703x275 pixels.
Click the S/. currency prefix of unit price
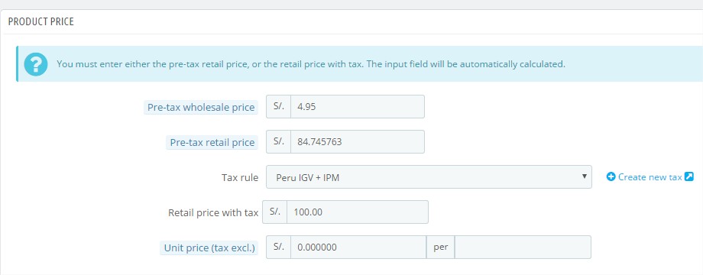pos(278,247)
